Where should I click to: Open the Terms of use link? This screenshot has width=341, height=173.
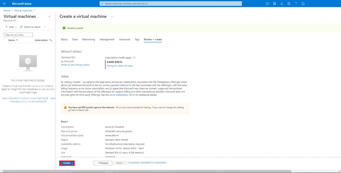(x=67, y=65)
